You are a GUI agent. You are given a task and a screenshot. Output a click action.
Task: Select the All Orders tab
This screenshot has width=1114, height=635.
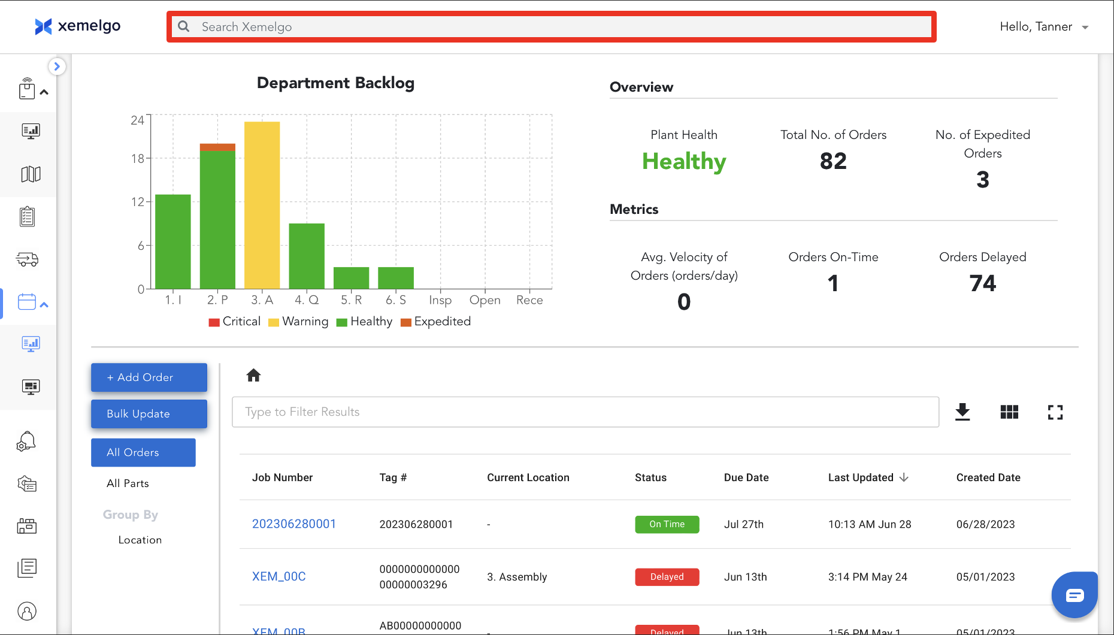click(x=143, y=452)
